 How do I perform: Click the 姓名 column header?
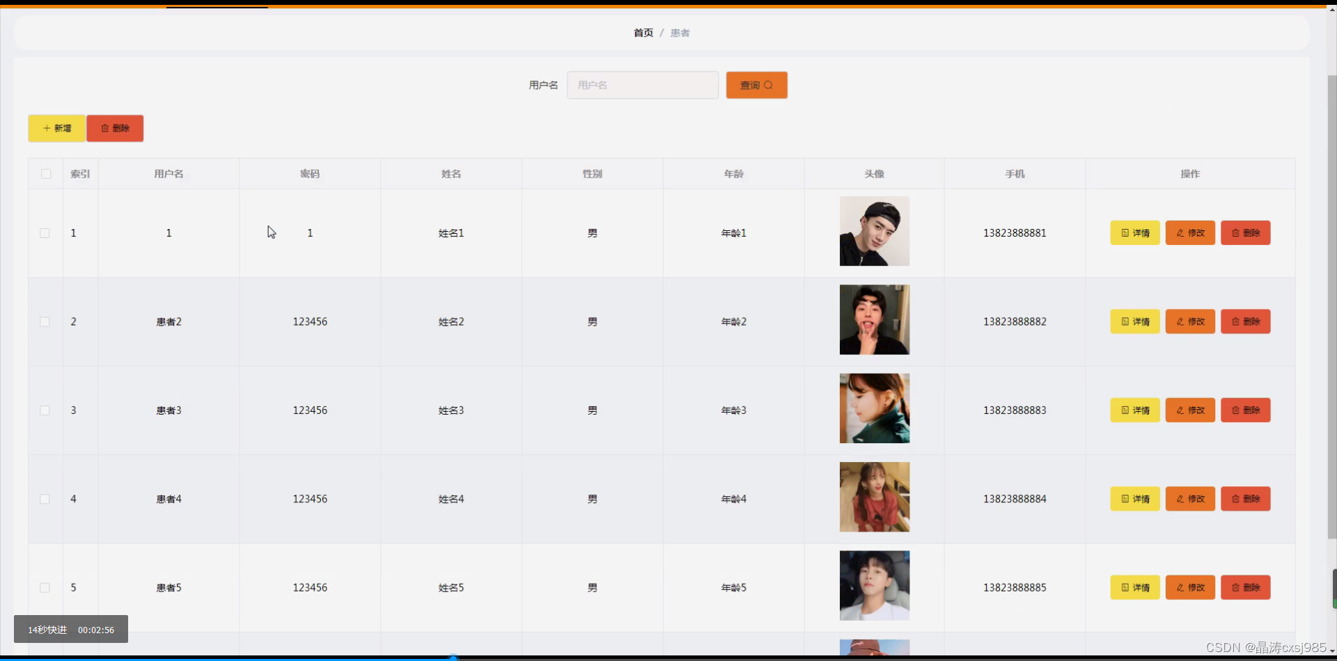451,174
